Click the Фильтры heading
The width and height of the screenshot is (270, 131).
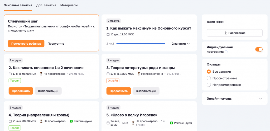tap(214, 64)
